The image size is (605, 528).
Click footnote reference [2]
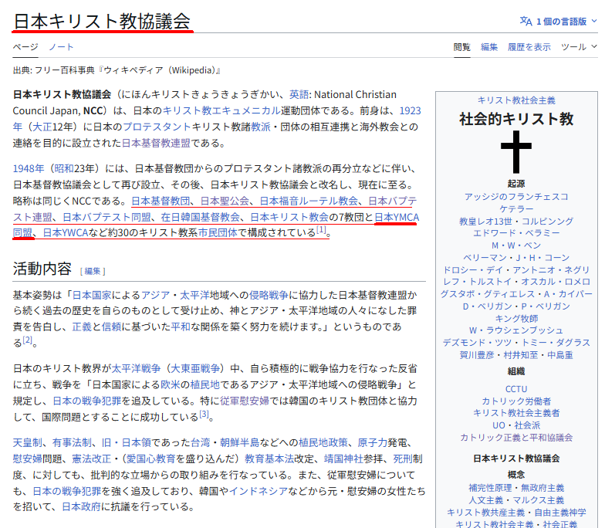pyautogui.click(x=27, y=340)
